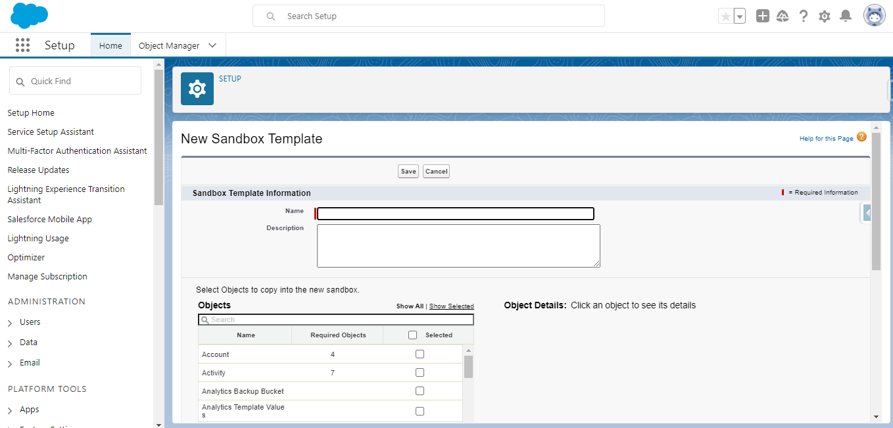Click the Objects list scrollbar thumb
Viewport: 893px width, 428px height.
pos(468,367)
